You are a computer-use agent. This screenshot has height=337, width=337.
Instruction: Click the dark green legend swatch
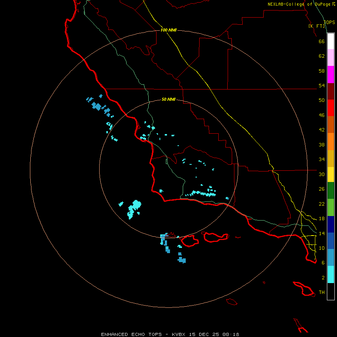click(331, 191)
